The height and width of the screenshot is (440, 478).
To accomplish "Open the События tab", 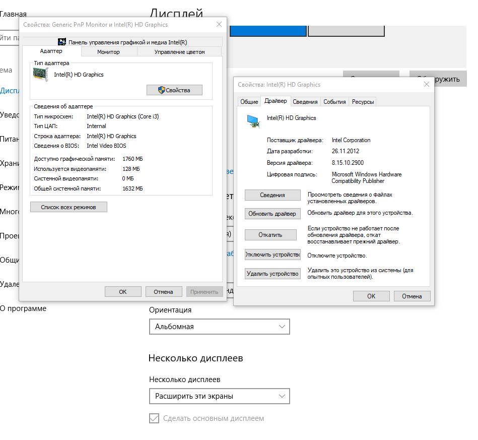I will (x=334, y=102).
